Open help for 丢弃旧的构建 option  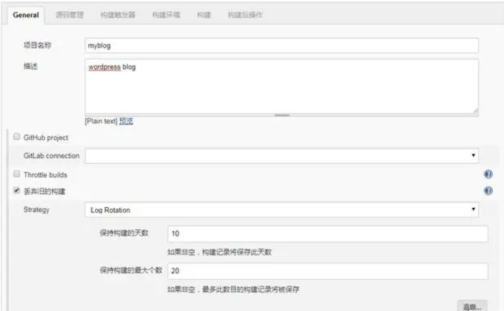(x=488, y=191)
